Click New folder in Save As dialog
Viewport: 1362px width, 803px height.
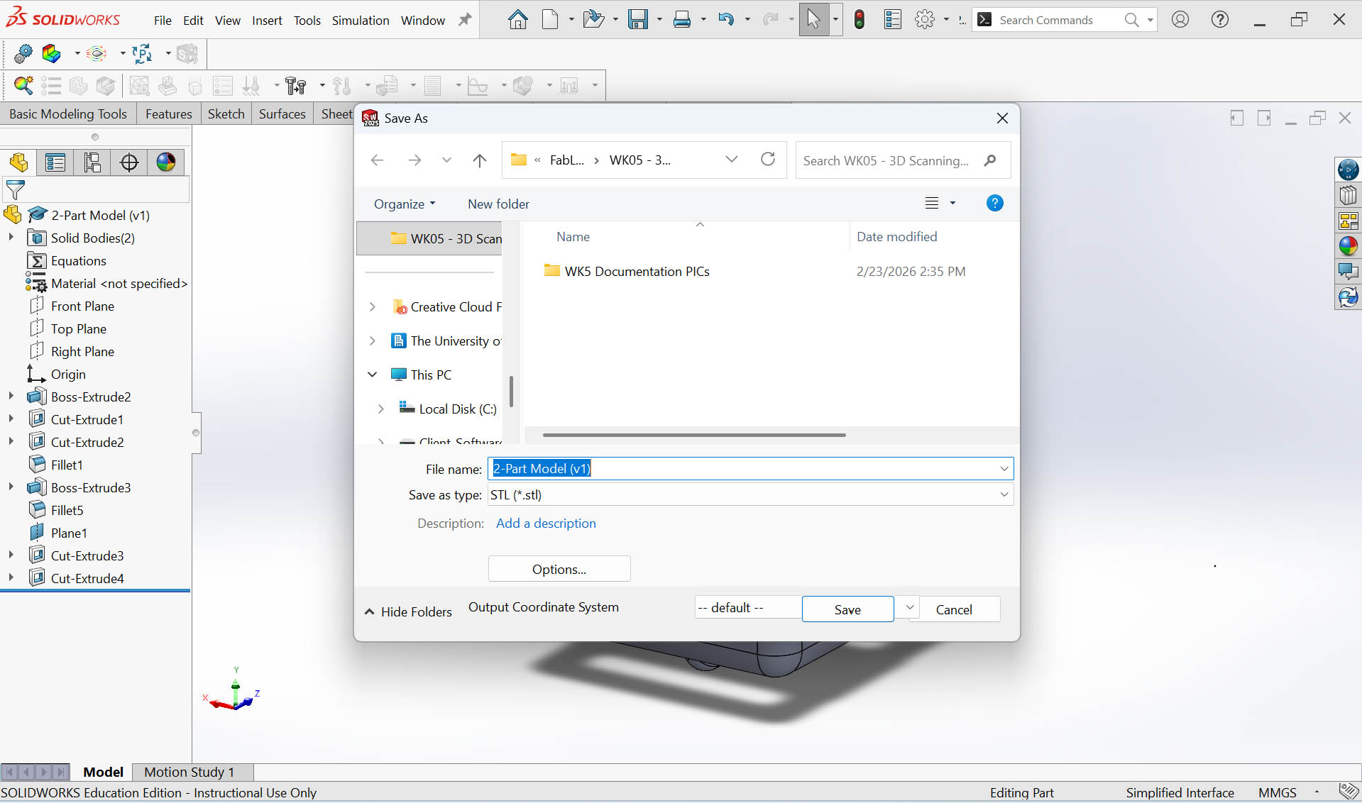[498, 204]
